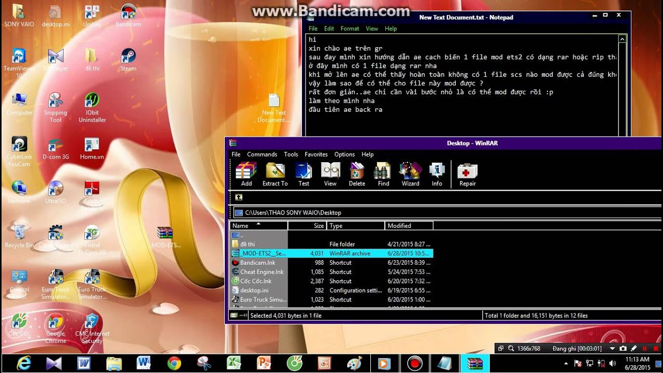Screen dimensions: 663x373
Task: Open WinRAR File menu
Action: [x=236, y=154]
